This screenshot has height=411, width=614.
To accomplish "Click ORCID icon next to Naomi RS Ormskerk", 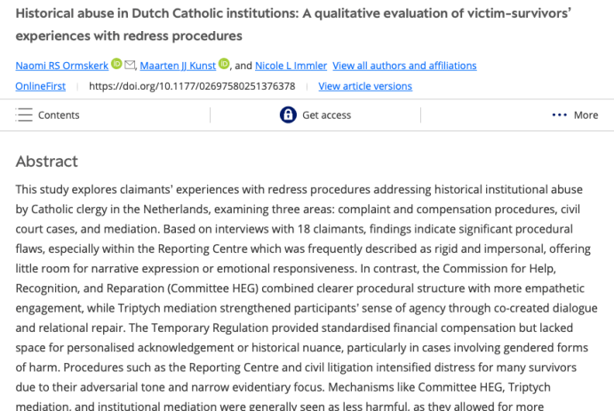I will pos(116,65).
